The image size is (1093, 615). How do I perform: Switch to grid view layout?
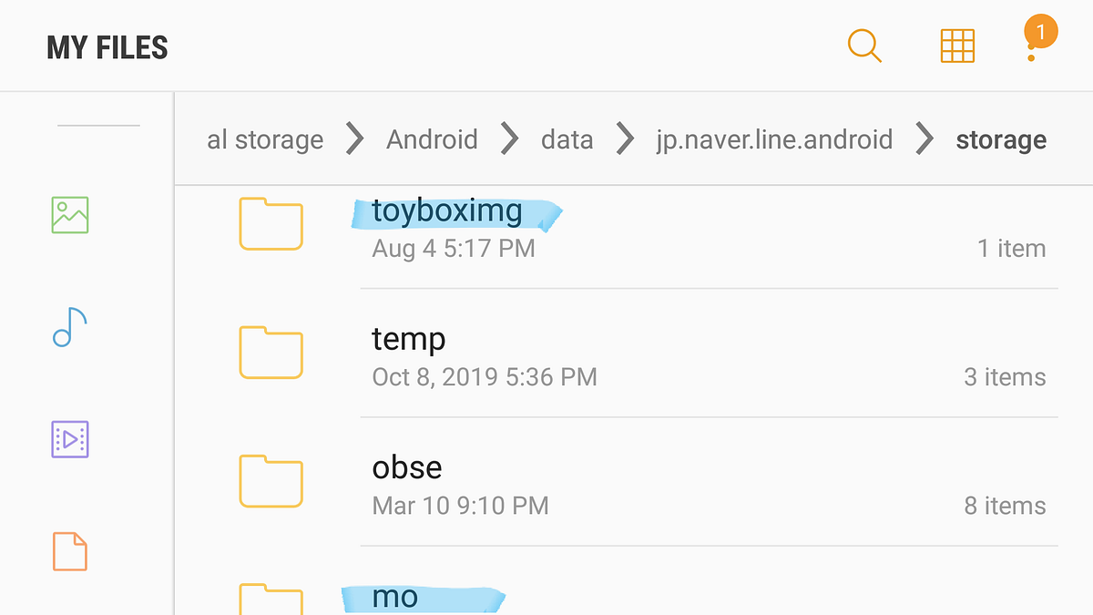957,46
